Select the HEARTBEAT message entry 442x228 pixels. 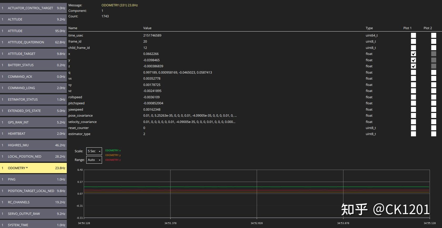(x=33, y=134)
